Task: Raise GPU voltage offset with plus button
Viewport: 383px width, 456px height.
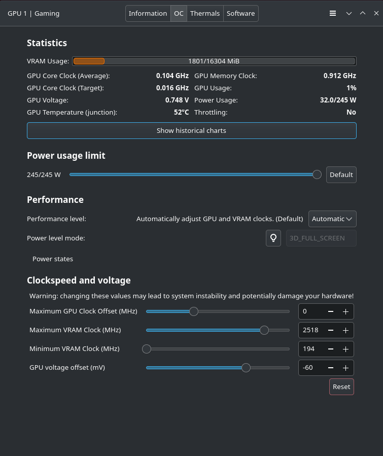Action: 345,368
